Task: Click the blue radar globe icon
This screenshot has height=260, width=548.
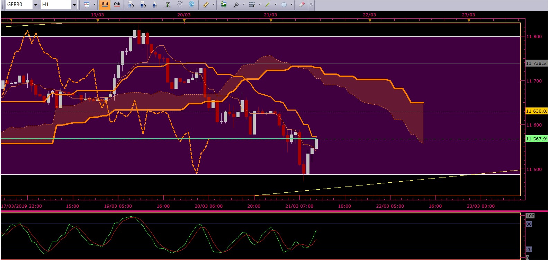Action: point(191,4)
